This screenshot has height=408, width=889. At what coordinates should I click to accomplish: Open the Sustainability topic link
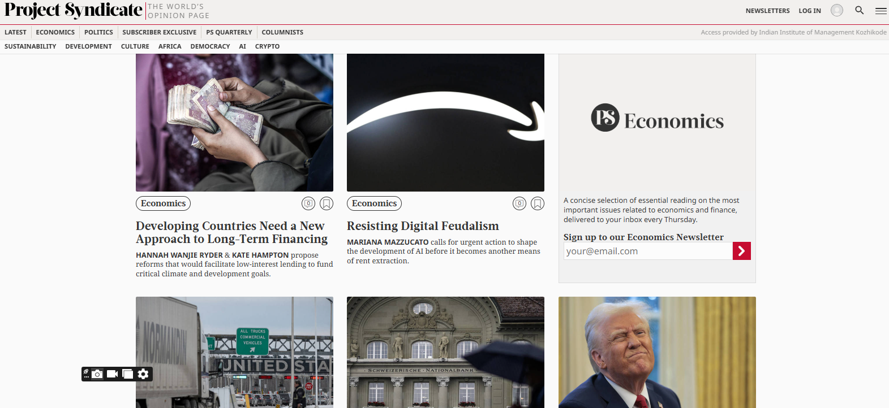point(31,46)
